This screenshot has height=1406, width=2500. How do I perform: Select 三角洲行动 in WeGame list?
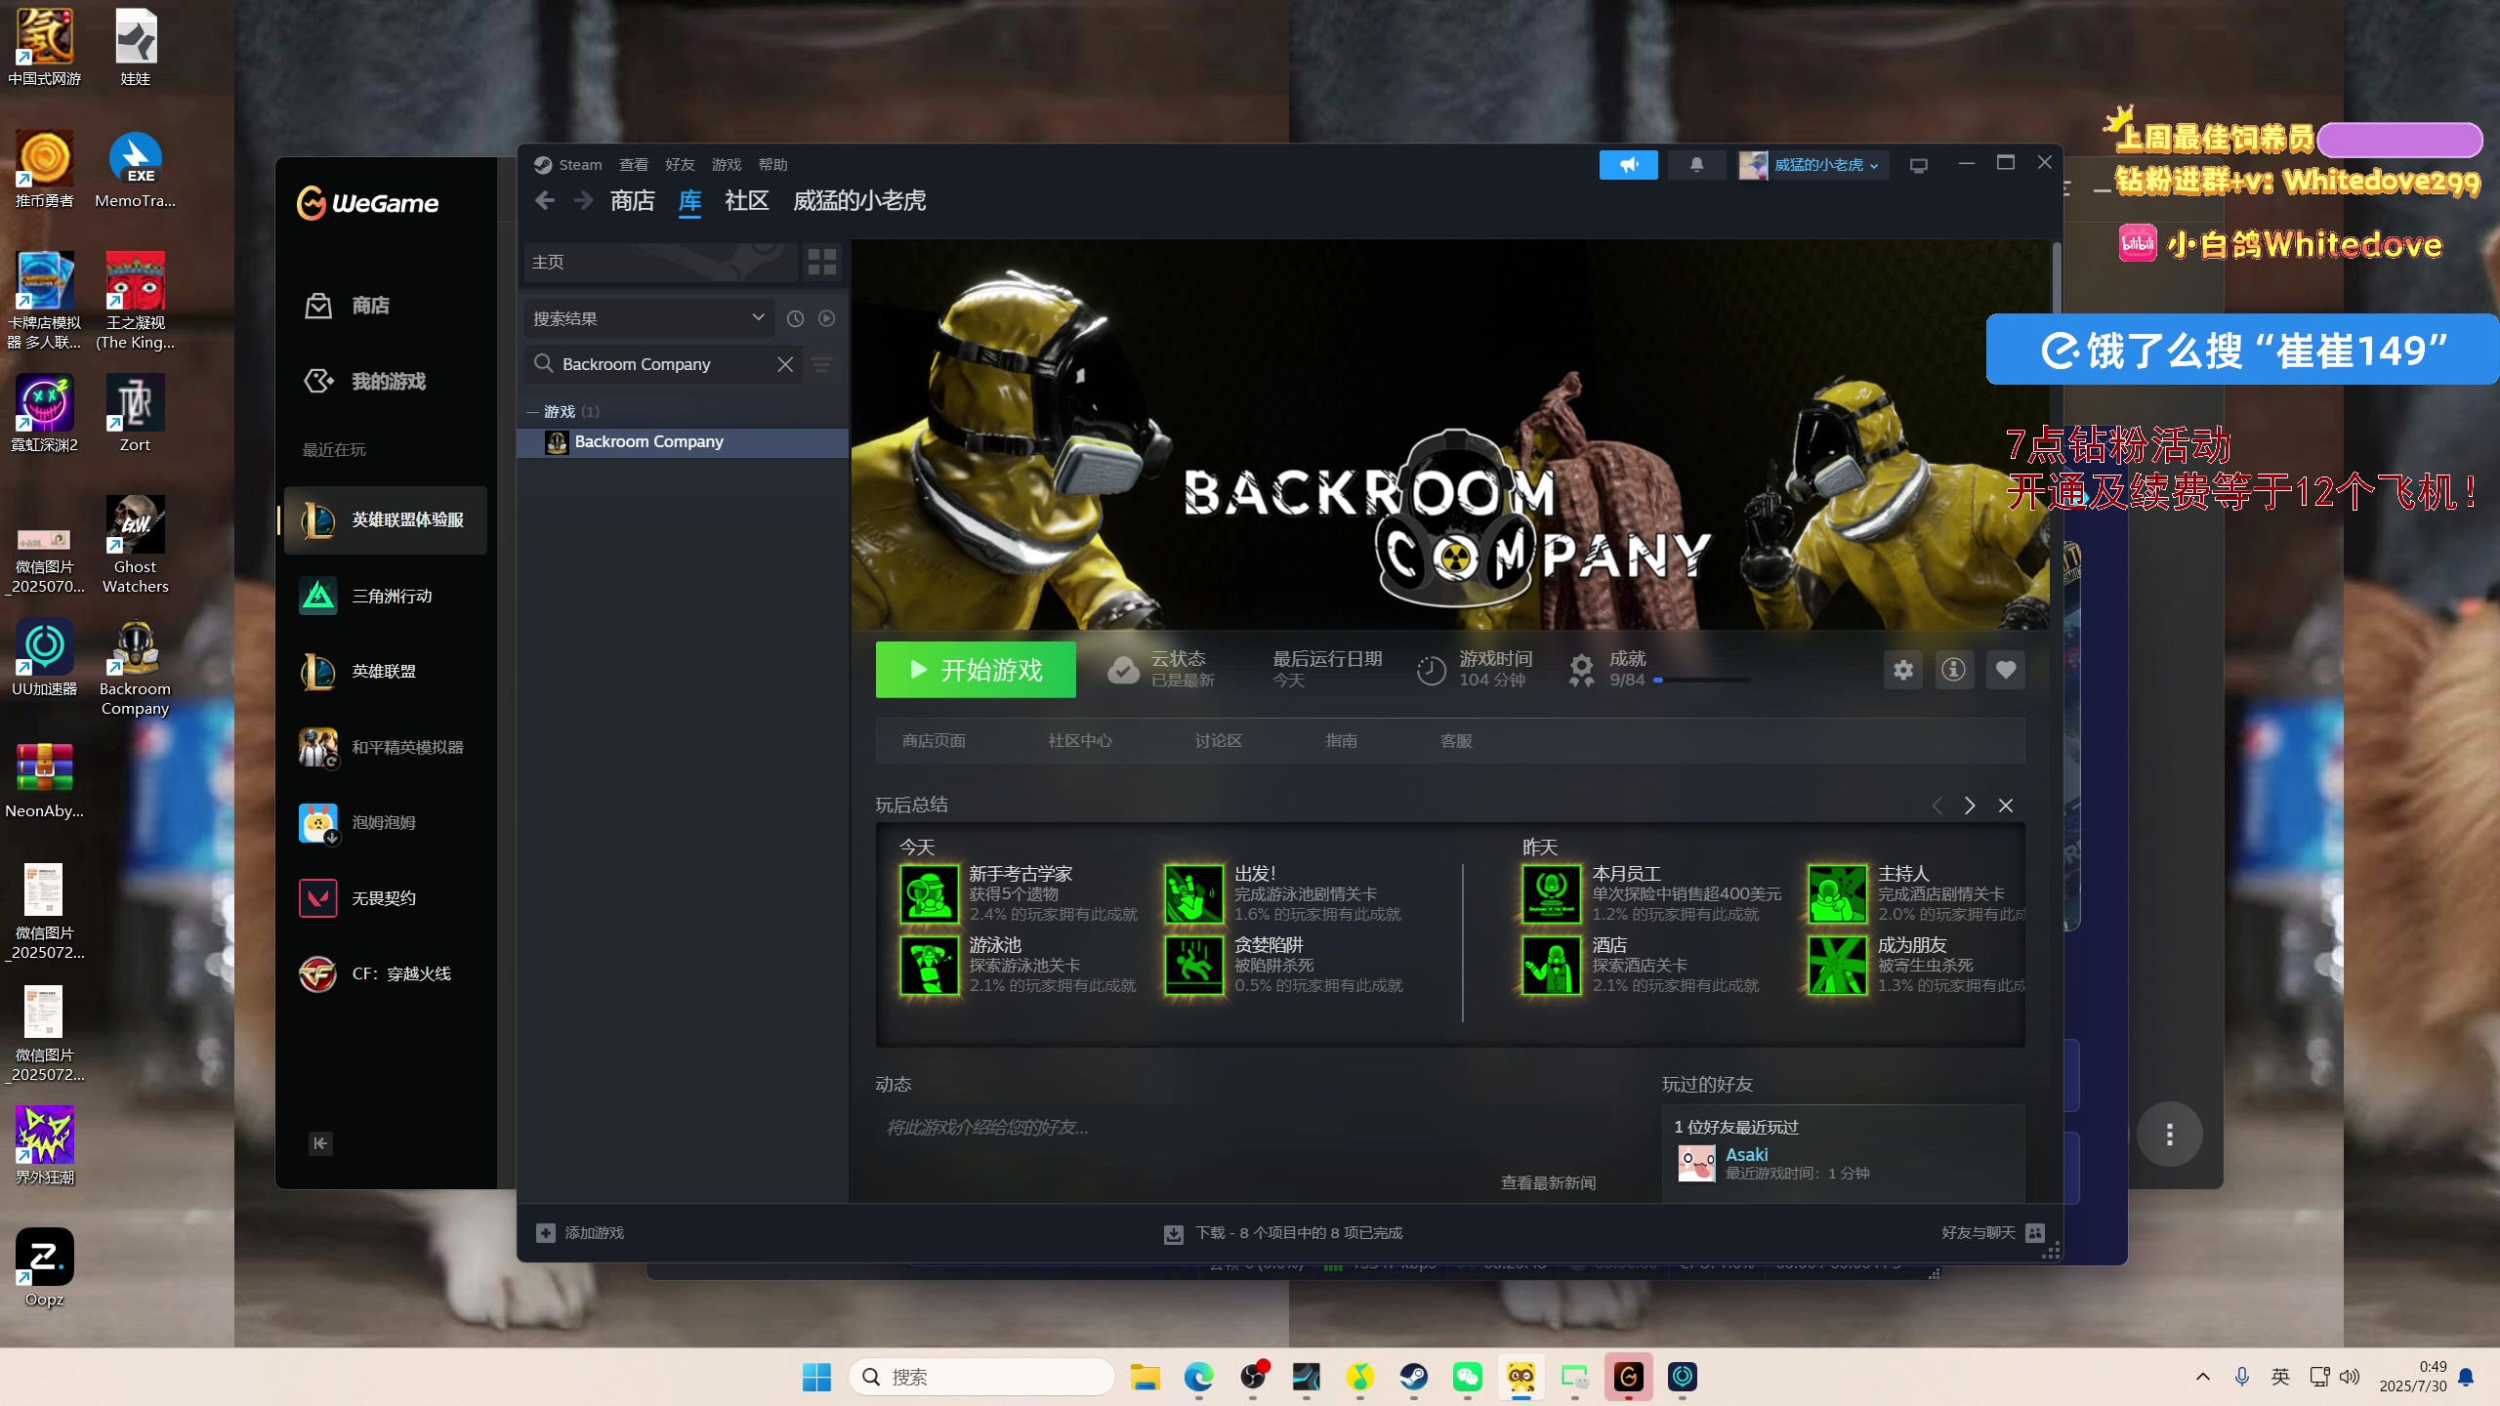(x=386, y=596)
